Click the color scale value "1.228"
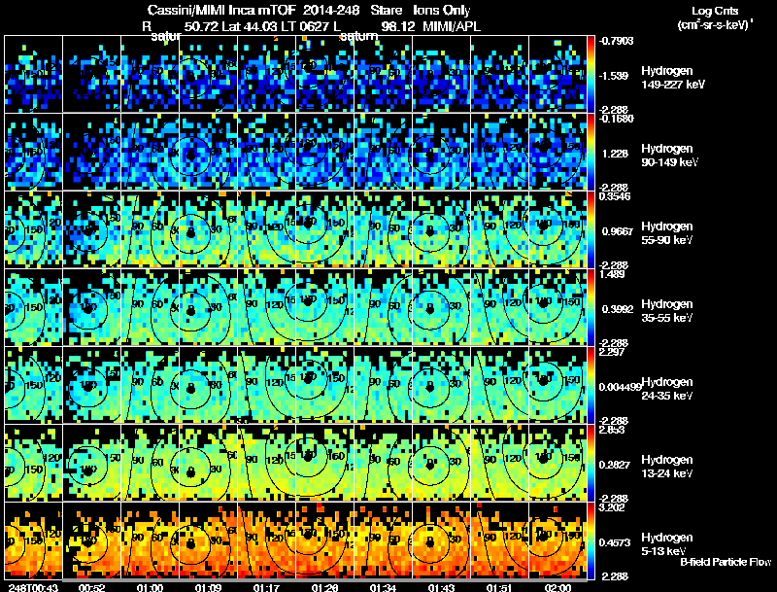 click(615, 154)
